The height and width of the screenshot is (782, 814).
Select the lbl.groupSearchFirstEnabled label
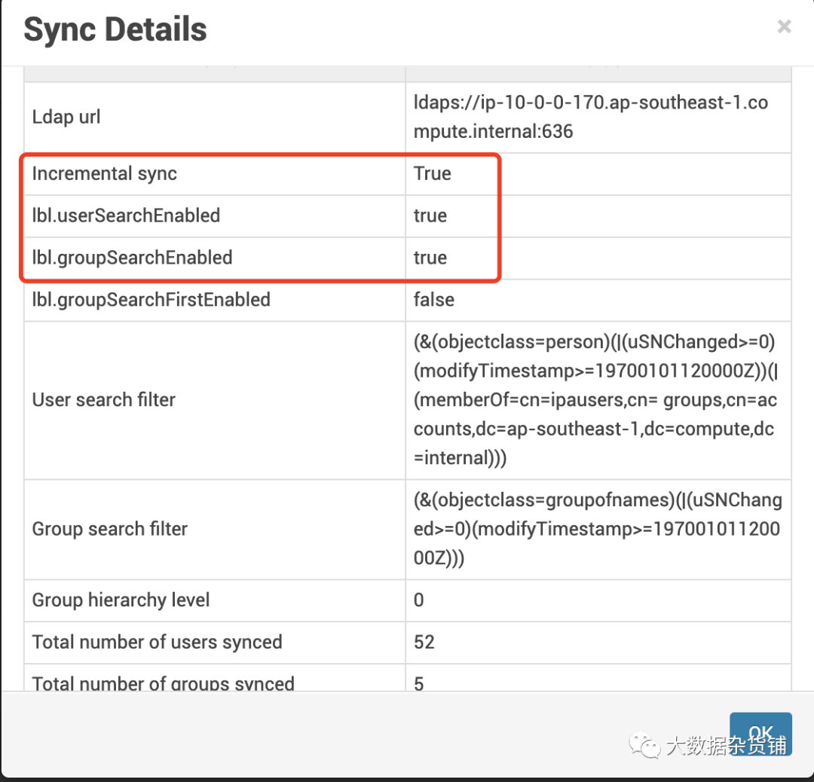pyautogui.click(x=151, y=300)
